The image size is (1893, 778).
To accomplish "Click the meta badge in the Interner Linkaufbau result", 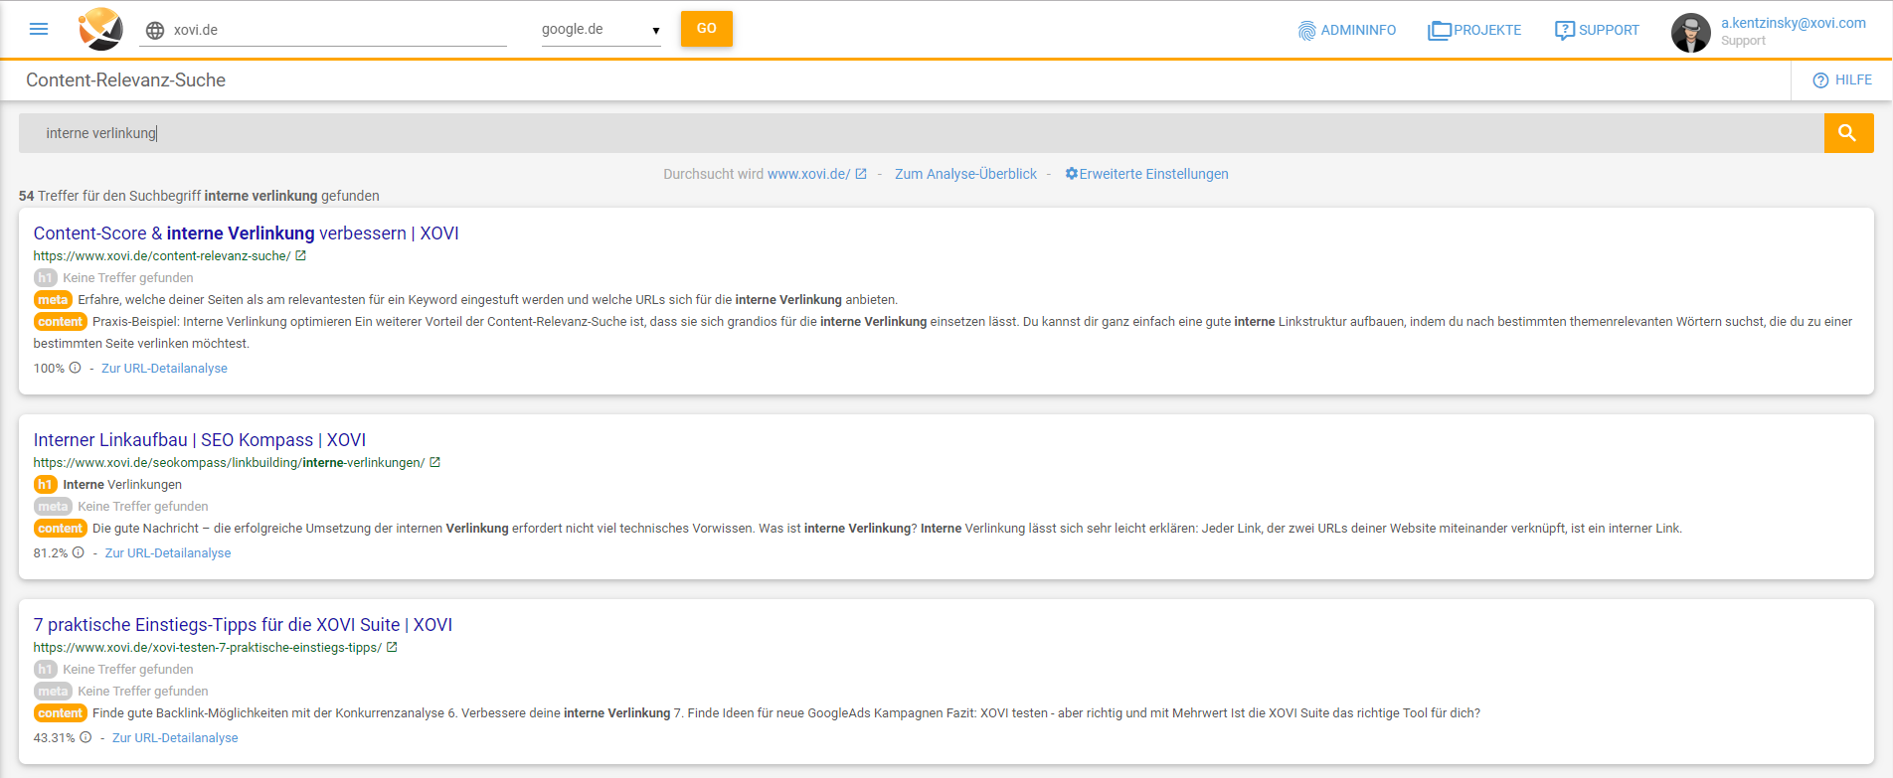I will coord(53,507).
